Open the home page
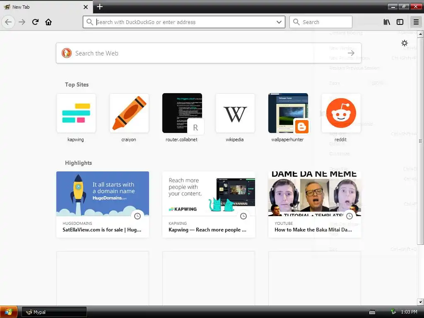Viewport: 424px width, 318px height. [48, 22]
